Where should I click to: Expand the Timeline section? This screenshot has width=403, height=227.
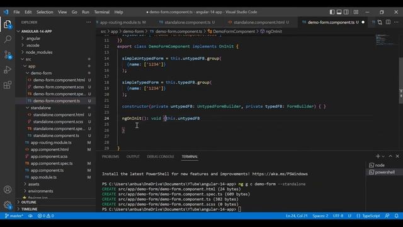click(29, 209)
